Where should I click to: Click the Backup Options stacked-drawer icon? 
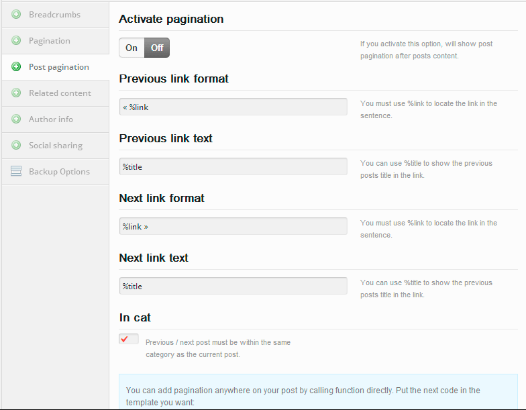pyautogui.click(x=16, y=171)
